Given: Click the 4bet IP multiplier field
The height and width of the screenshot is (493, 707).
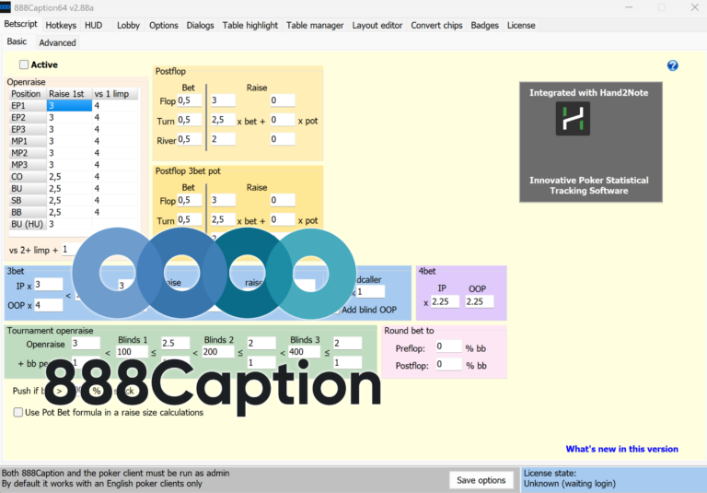Looking at the screenshot, I should pos(445,301).
